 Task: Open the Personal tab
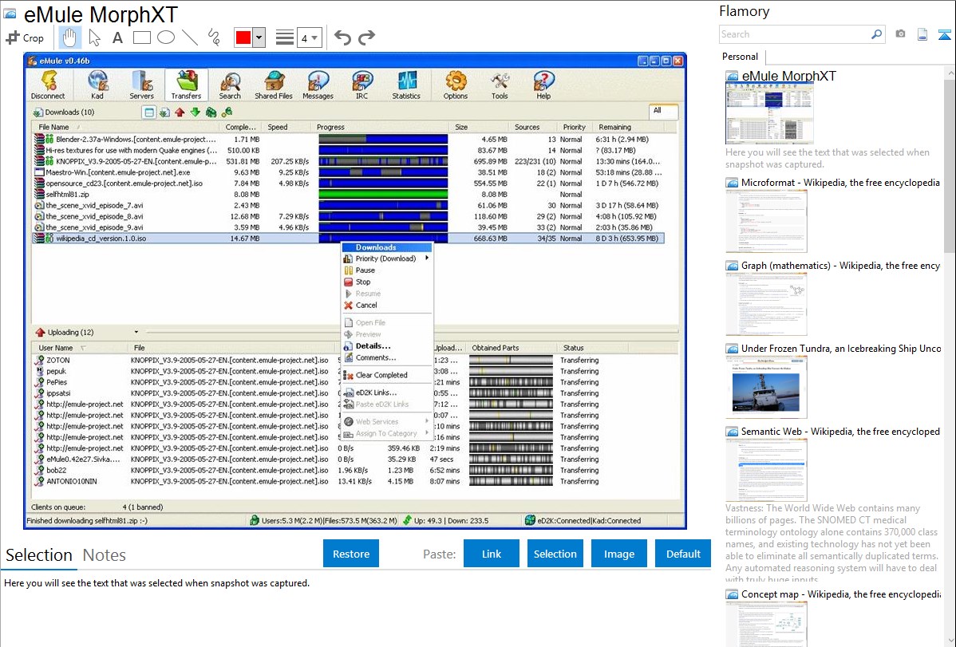point(741,57)
